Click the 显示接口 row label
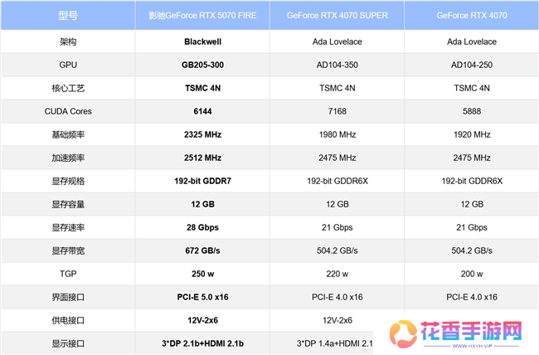Image resolution: width=539 pixels, height=355 pixels. pos(68,343)
